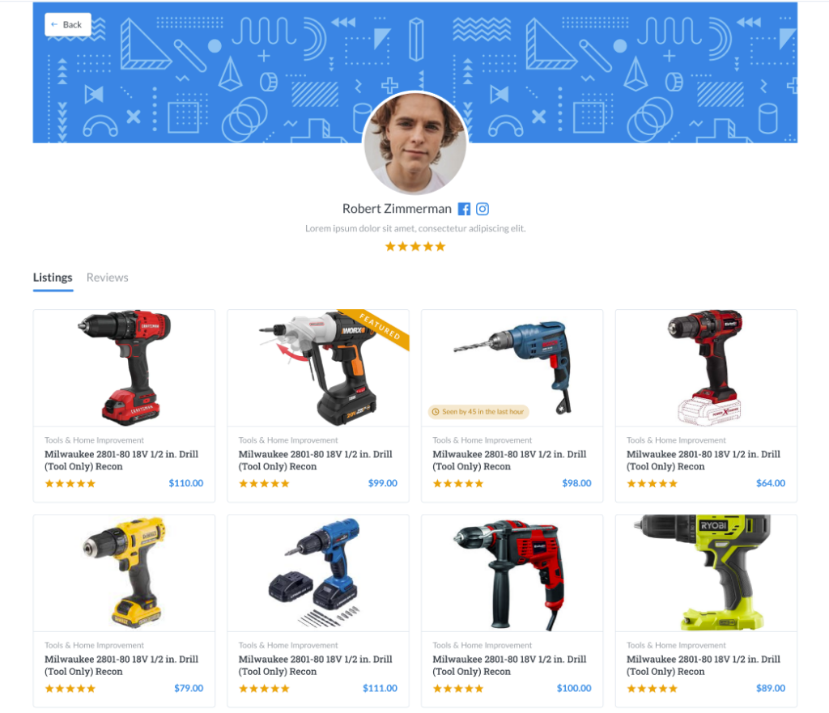Open the yellow DeWalt drill listing image
Image resolution: width=829 pixels, height=713 pixels.
(x=124, y=573)
